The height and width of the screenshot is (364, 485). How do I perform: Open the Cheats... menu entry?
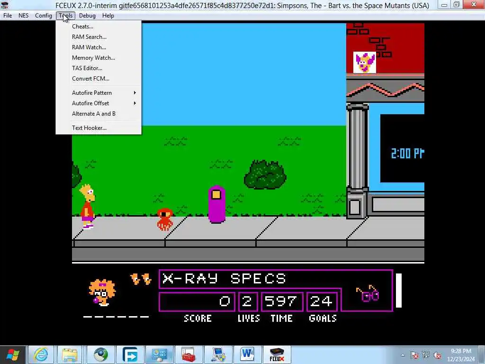pyautogui.click(x=99, y=27)
